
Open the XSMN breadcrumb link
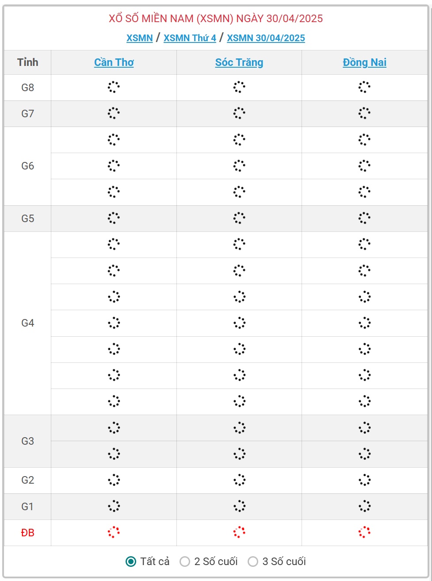[x=139, y=38]
